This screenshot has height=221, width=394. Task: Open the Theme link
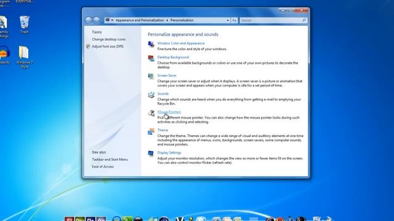[x=163, y=130]
